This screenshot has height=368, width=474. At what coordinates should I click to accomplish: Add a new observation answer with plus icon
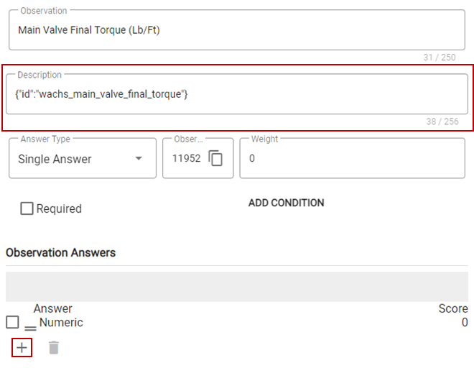(x=22, y=347)
